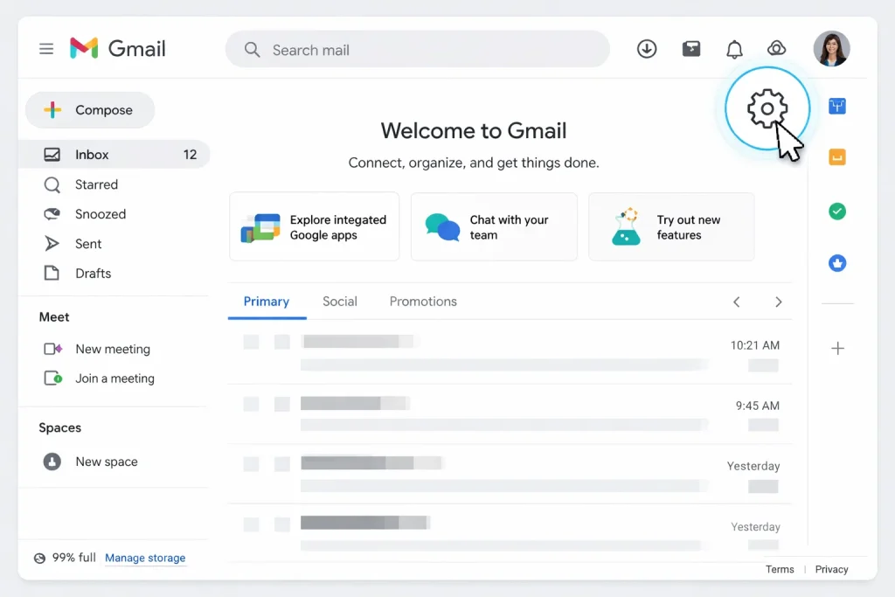Star the first Yesterday email

(282, 463)
